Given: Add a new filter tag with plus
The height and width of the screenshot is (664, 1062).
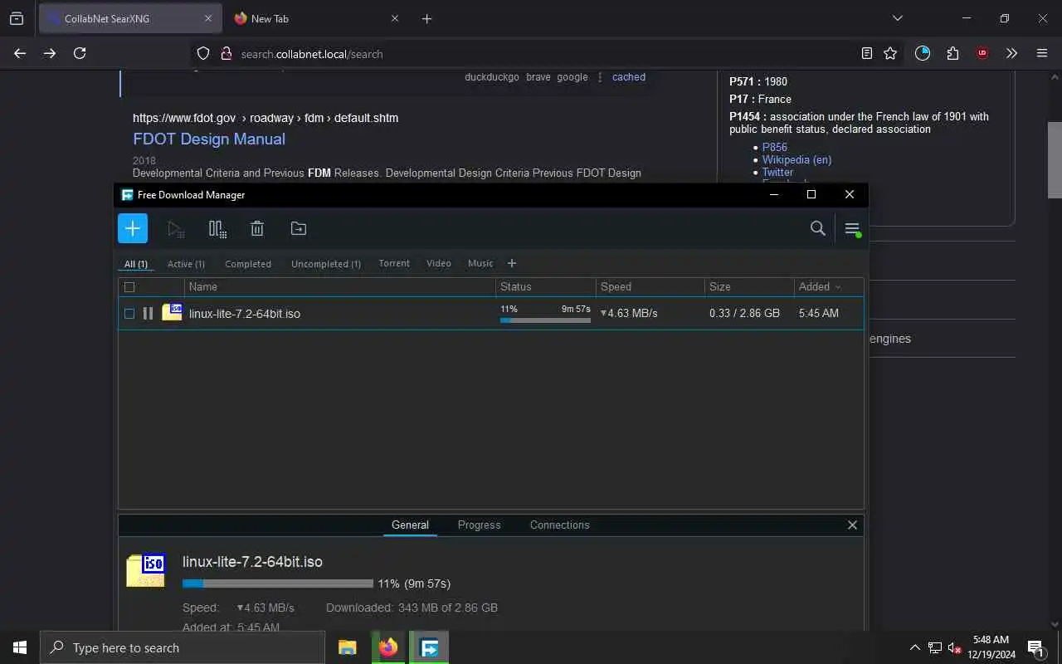Looking at the screenshot, I should pyautogui.click(x=512, y=263).
